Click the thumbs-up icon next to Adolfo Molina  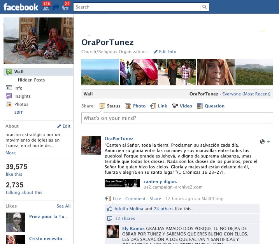coord(110,209)
